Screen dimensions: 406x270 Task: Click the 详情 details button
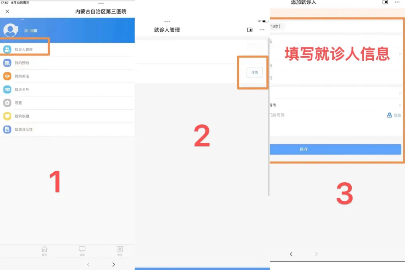pos(254,73)
